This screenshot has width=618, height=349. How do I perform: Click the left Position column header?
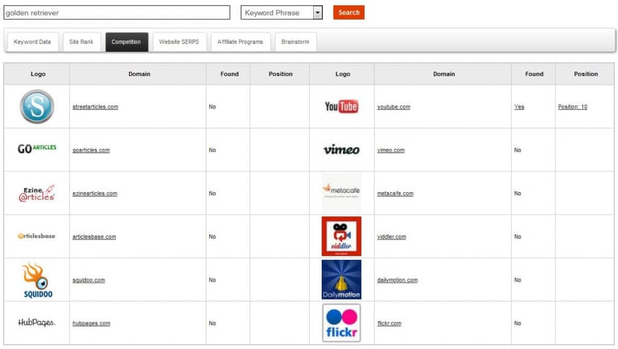pos(281,74)
